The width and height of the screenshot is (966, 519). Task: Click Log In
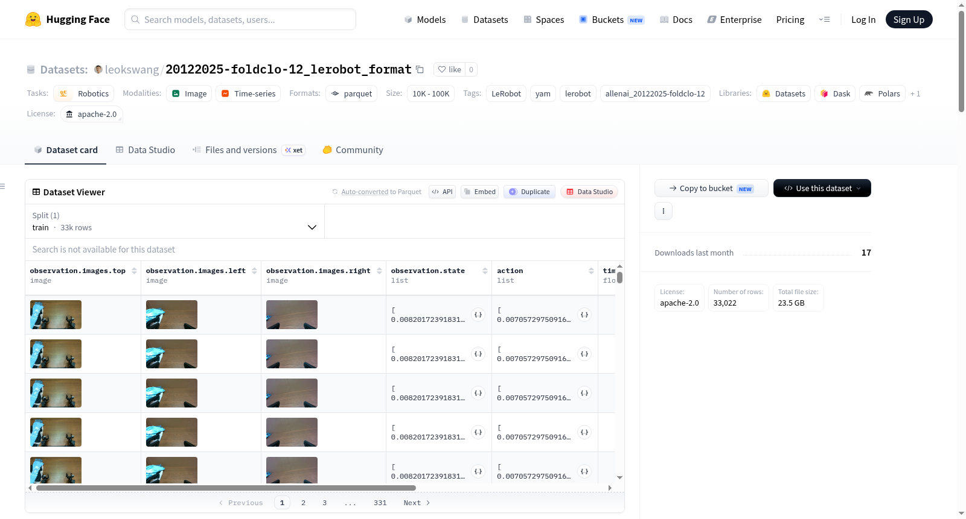(863, 19)
